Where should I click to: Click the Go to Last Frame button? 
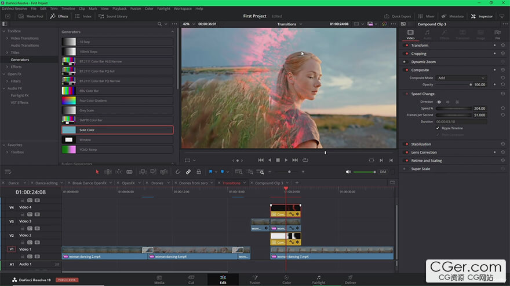(295, 160)
